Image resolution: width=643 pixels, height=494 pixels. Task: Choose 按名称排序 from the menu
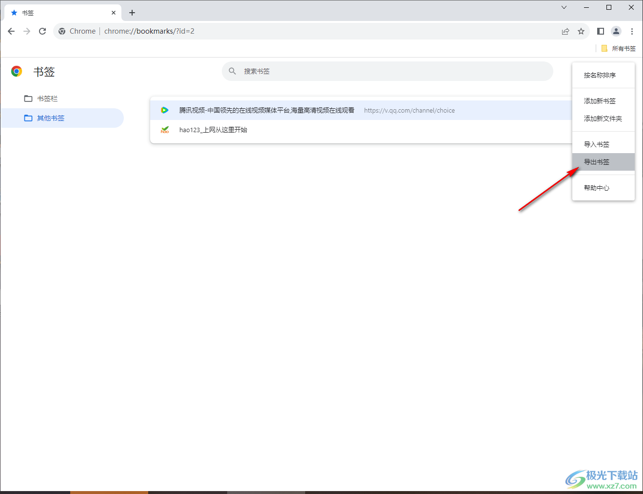pyautogui.click(x=604, y=75)
